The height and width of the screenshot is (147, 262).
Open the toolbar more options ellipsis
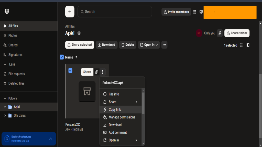tap(164, 45)
